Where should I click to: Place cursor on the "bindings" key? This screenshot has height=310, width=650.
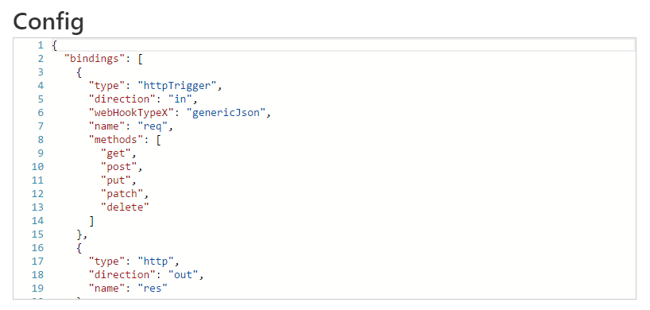[x=95, y=59]
